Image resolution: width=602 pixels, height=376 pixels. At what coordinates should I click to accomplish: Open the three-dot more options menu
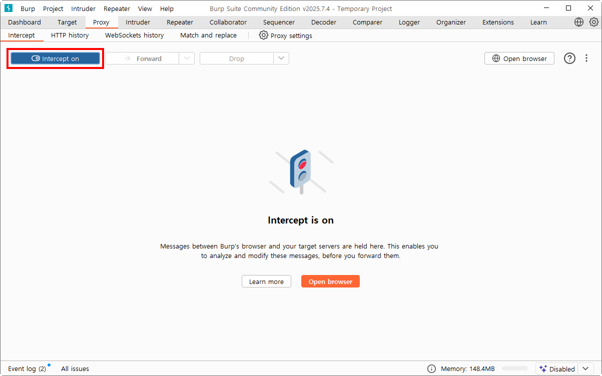click(x=586, y=58)
